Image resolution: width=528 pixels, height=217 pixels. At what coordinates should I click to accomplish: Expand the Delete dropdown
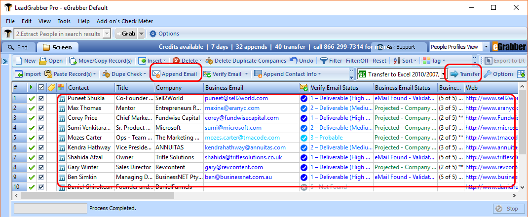(200, 61)
